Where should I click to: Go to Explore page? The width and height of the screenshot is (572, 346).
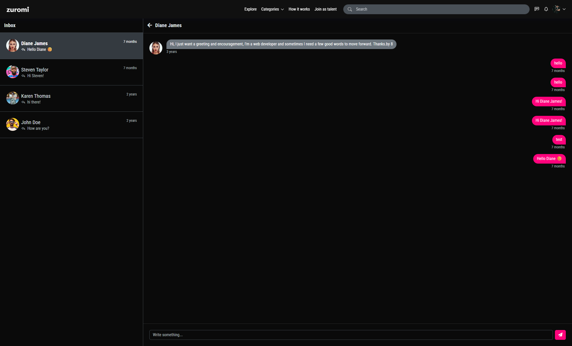click(250, 9)
